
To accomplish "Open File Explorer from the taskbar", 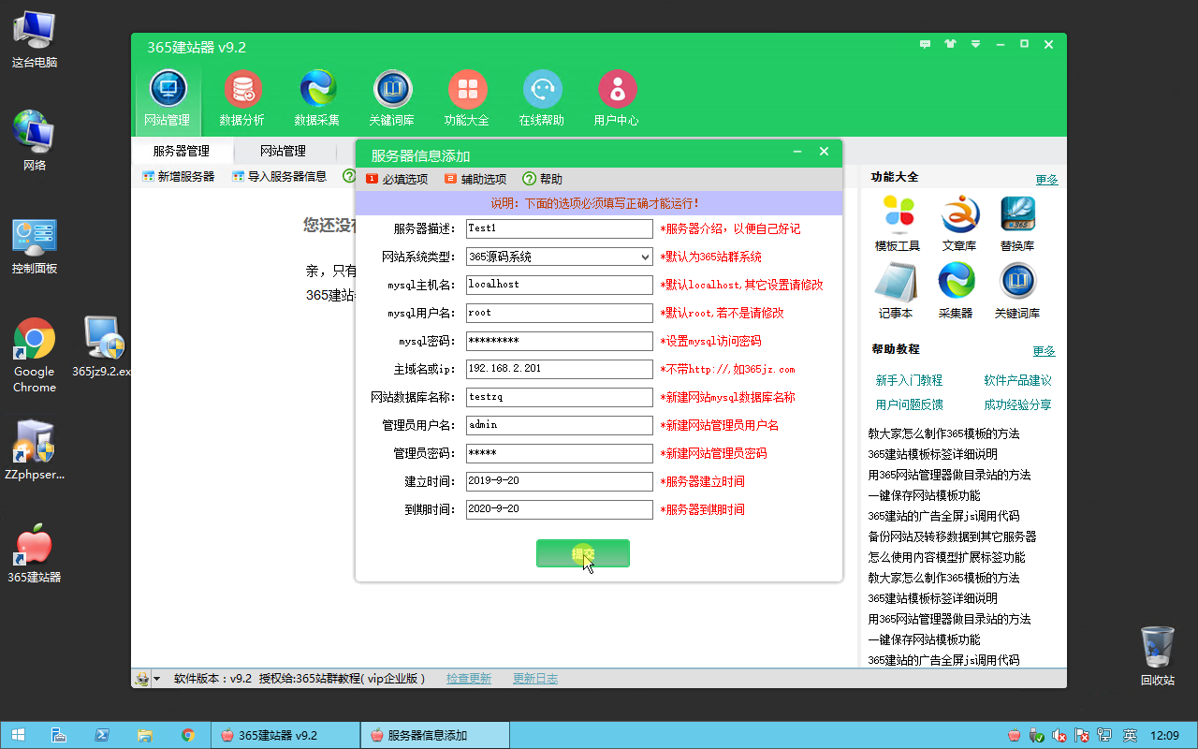I will pos(145,735).
